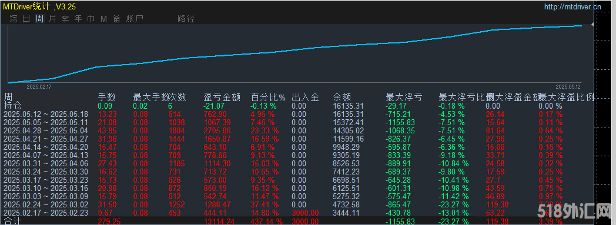Switch to the 账户 account tab
The height and width of the screenshot is (225, 616).
[135, 19]
